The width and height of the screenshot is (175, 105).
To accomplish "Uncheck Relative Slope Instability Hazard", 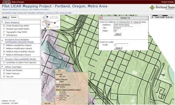I will tap(4, 52).
